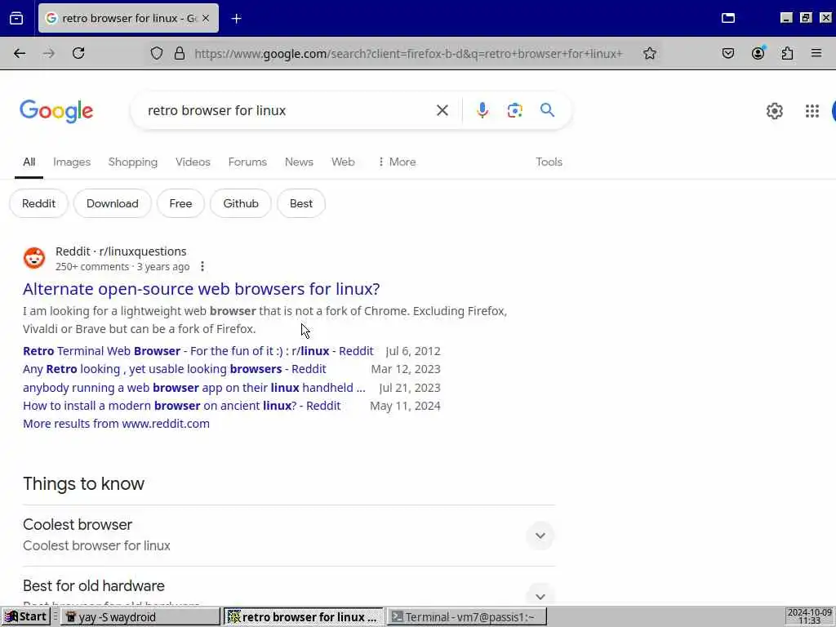Viewport: 836px width, 627px height.
Task: Clear the Google search box
Action: 442,110
